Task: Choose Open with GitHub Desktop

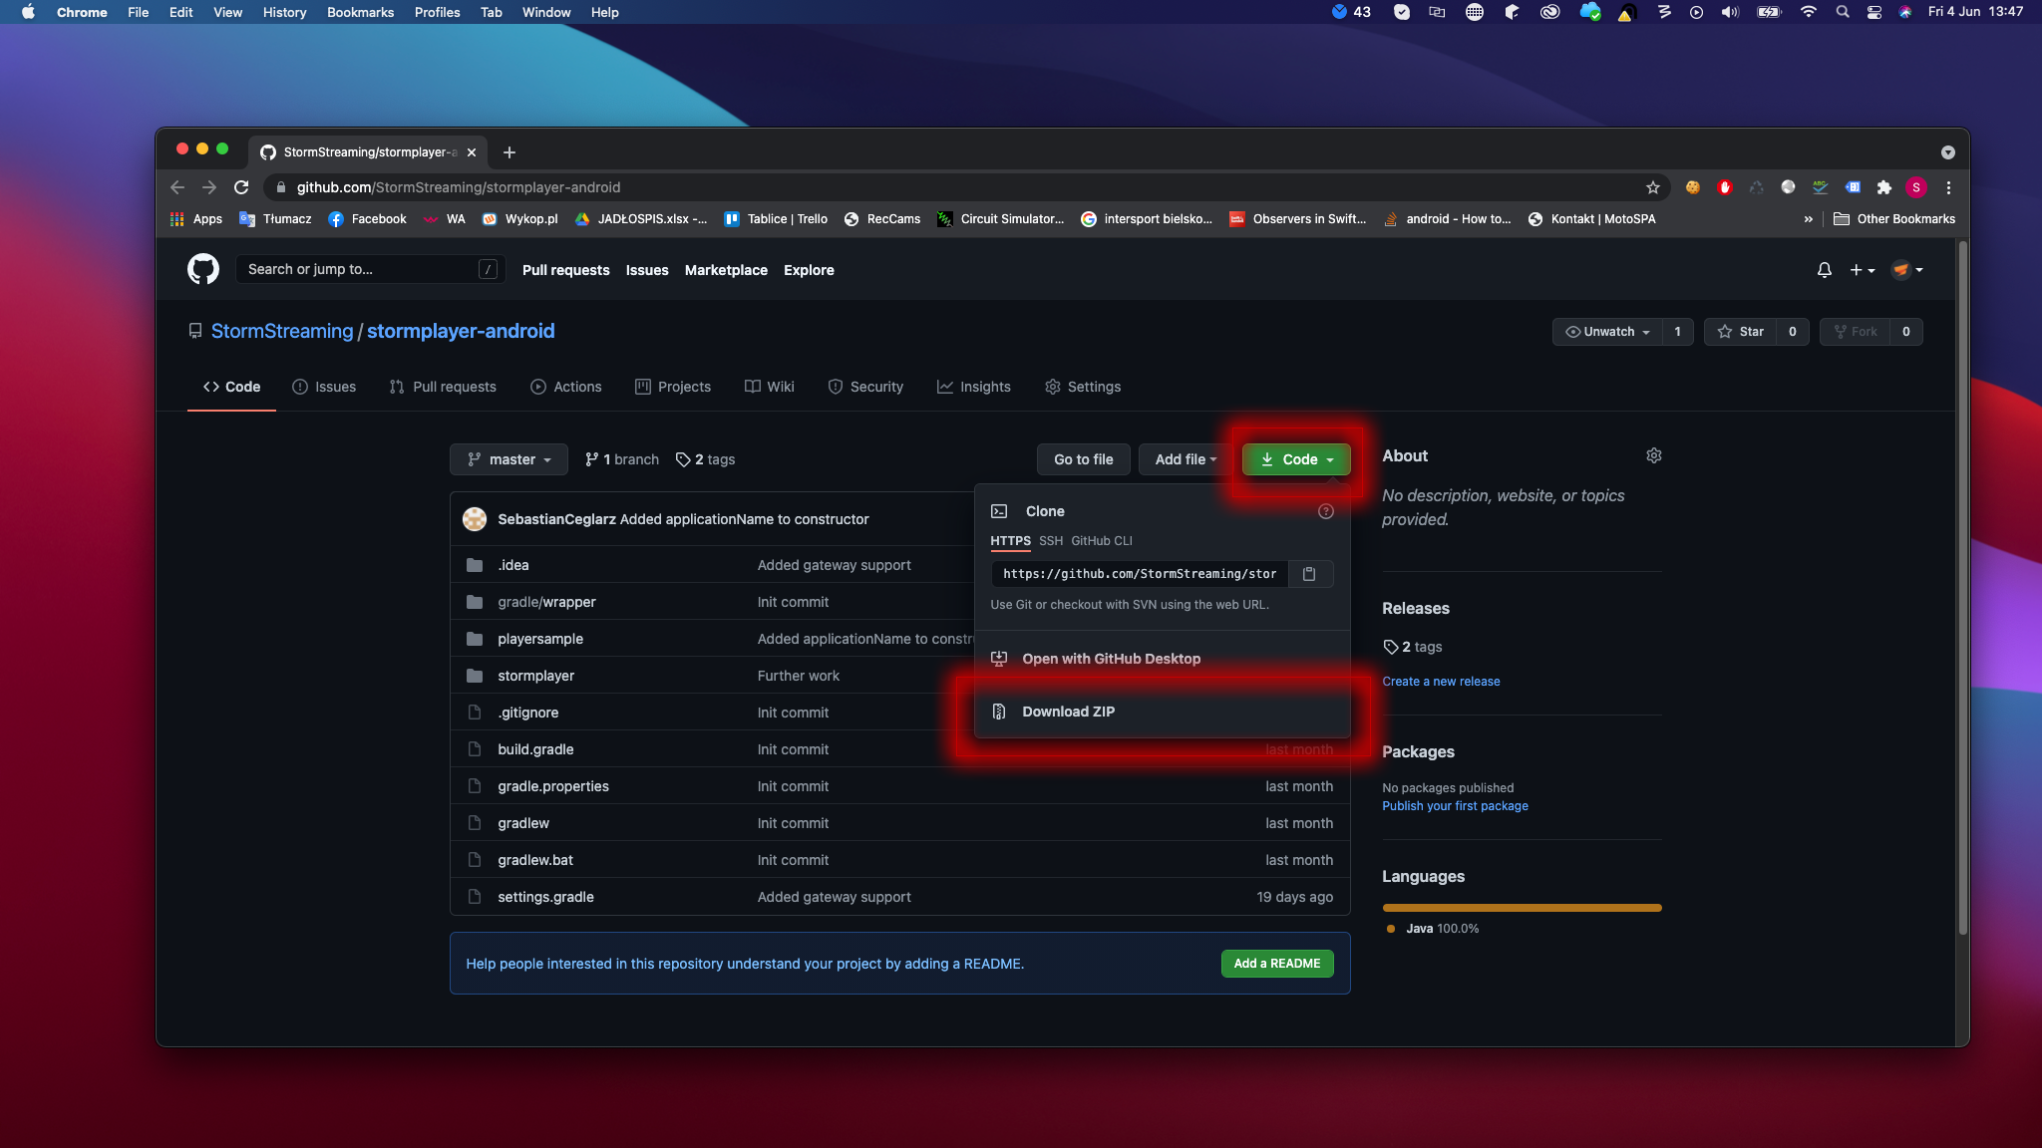Action: click(x=1162, y=659)
